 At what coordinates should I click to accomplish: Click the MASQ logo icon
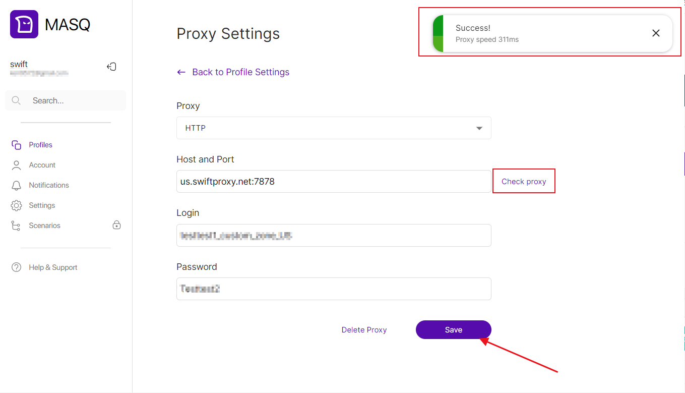pos(24,24)
